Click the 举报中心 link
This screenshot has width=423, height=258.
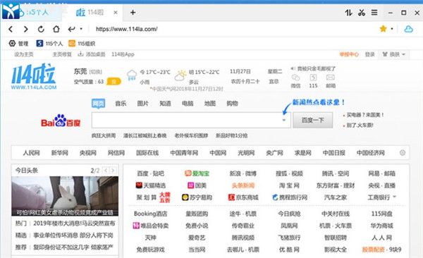(349, 54)
